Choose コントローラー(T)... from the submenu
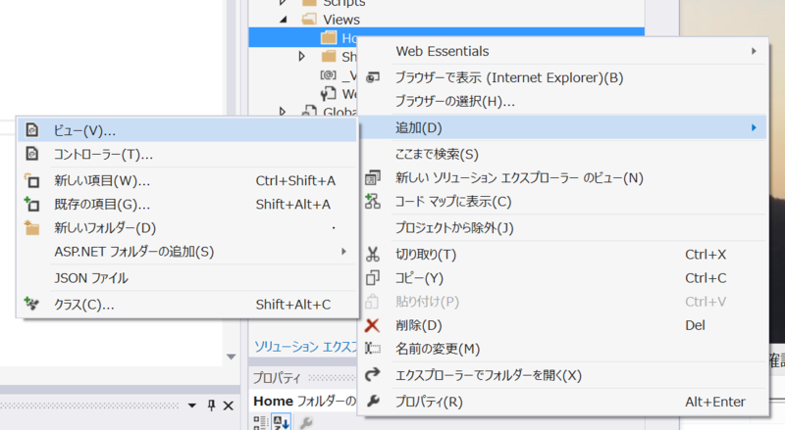The height and width of the screenshot is (430, 785). point(186,154)
